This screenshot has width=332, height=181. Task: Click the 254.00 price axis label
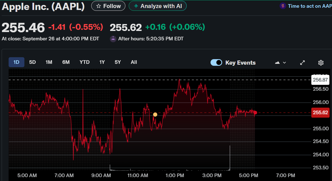click(x=321, y=155)
